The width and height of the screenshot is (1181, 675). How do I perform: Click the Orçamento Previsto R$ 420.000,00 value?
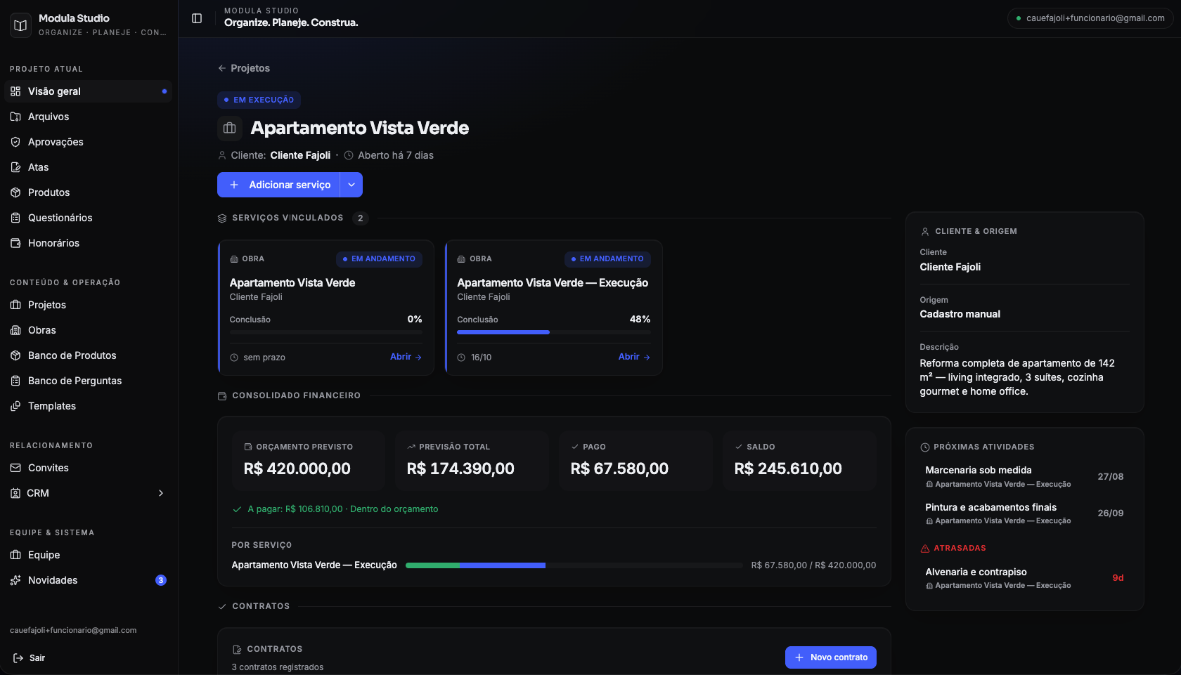[x=297, y=468]
